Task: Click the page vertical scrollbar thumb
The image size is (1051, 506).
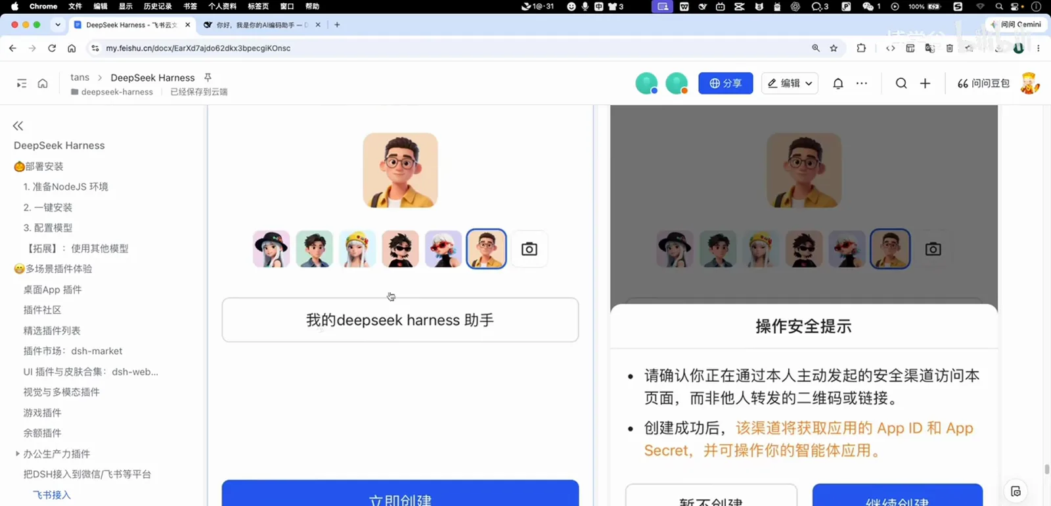Action: point(1046,470)
